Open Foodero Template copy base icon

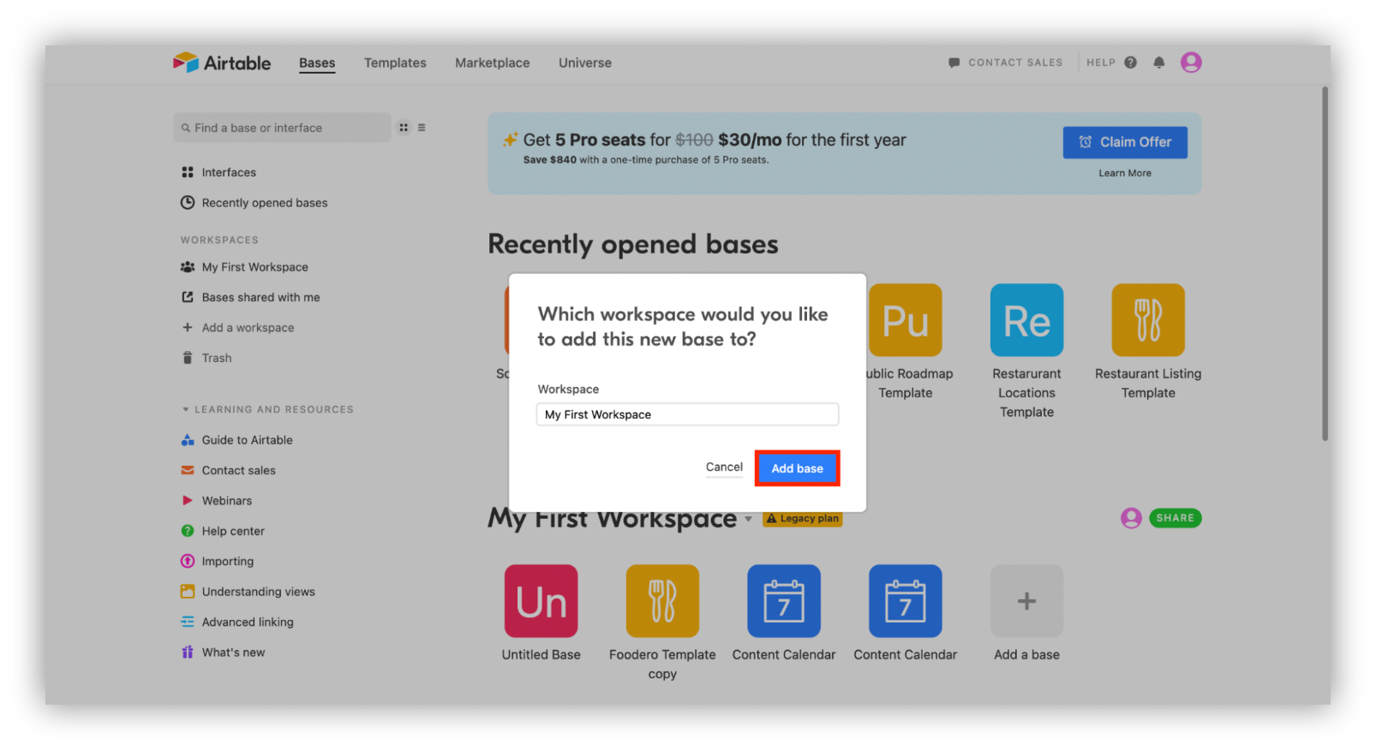point(662,601)
